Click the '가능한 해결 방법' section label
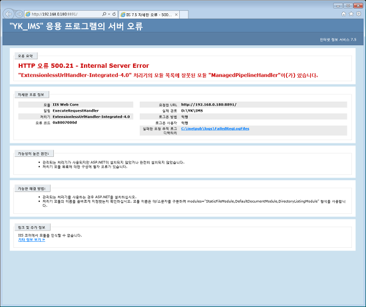The width and height of the screenshot is (366, 307). click(32, 189)
